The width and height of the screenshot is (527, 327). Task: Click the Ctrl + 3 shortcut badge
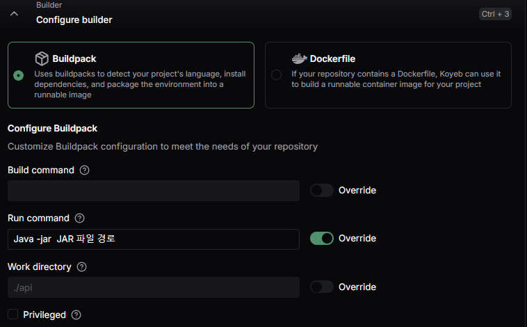pyautogui.click(x=495, y=14)
